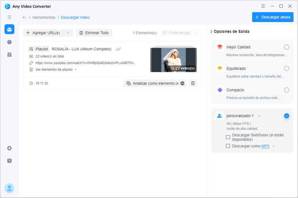Open the Agregar URL(s) dropdown arrow
The height and width of the screenshot is (198, 298).
(x=68, y=33)
